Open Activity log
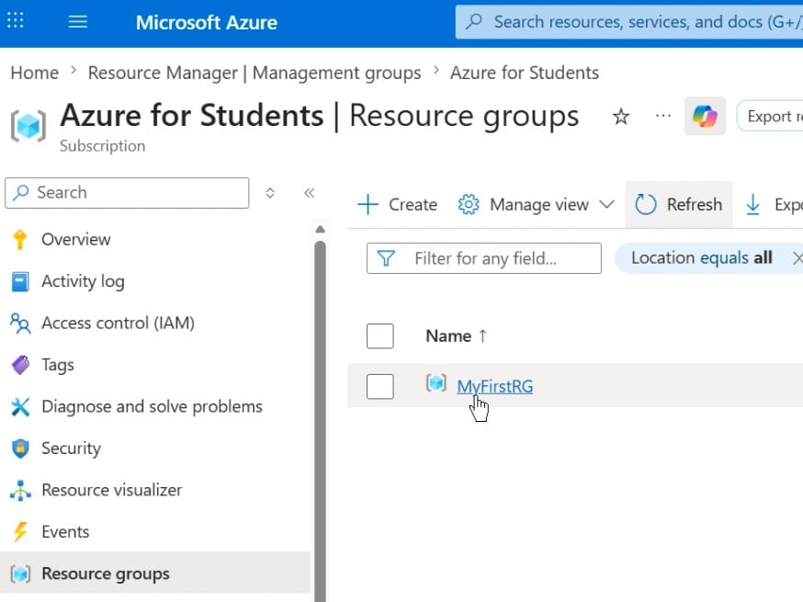The width and height of the screenshot is (803, 602). (x=83, y=281)
